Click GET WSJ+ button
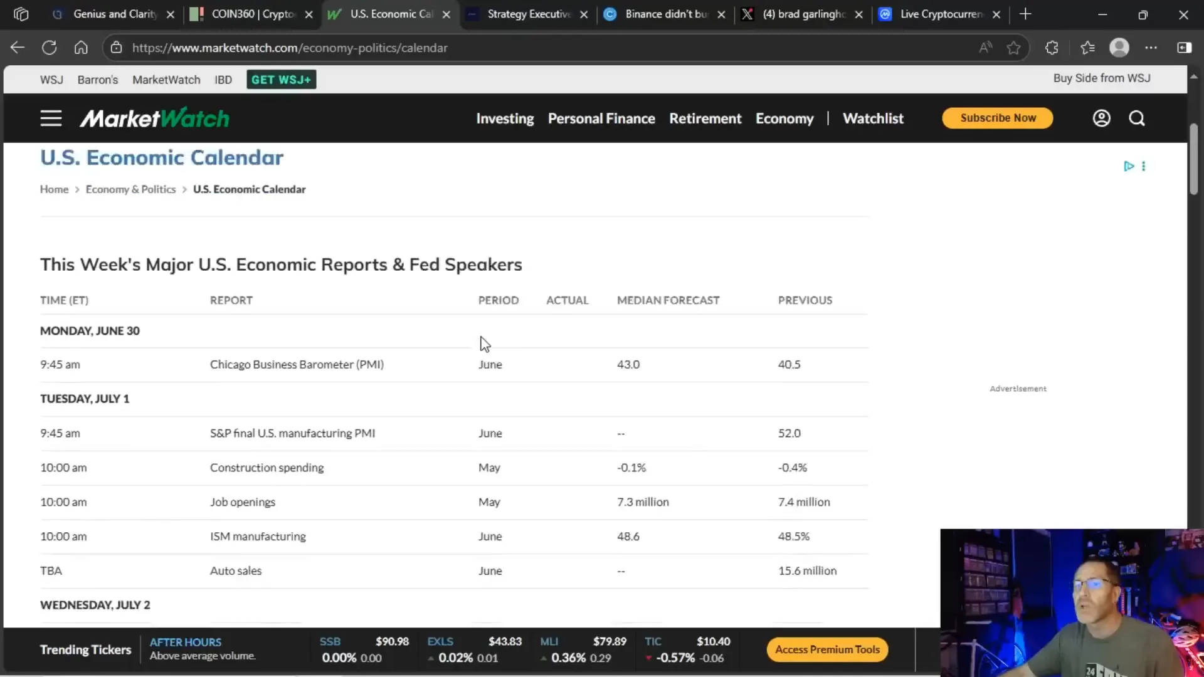 [281, 80]
